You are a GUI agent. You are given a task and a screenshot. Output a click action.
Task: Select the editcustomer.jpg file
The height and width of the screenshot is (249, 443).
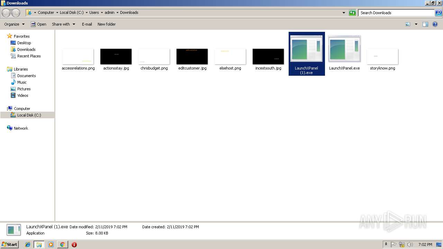coord(192,59)
